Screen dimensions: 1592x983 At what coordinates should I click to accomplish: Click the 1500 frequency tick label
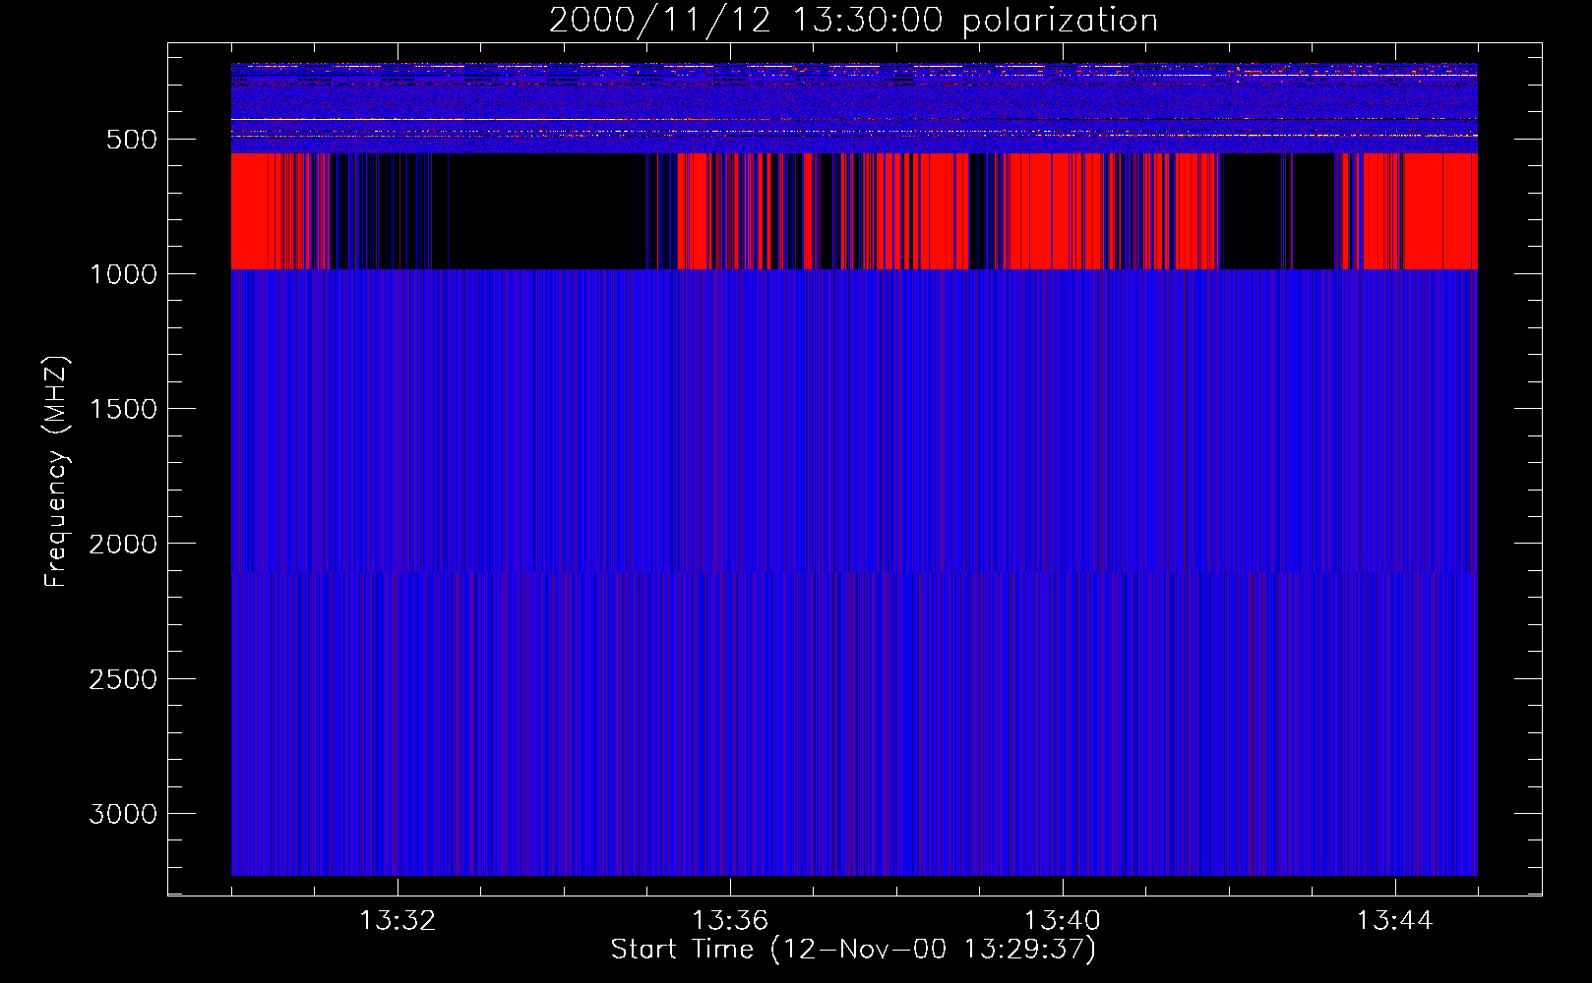pos(123,409)
